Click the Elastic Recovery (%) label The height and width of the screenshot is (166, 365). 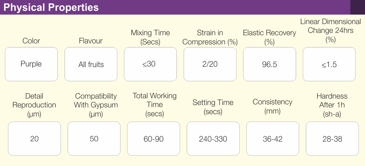pos(269,37)
